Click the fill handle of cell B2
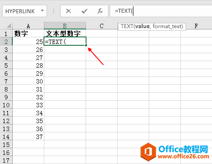 (x=86, y=45)
